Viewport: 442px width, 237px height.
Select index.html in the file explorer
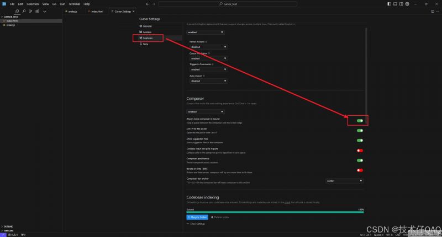point(31,21)
